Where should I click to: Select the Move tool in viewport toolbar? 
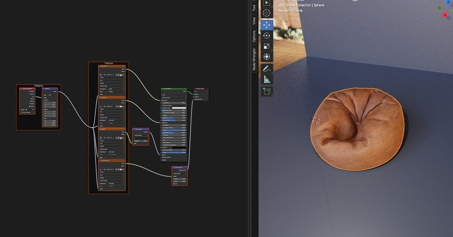pyautogui.click(x=267, y=25)
